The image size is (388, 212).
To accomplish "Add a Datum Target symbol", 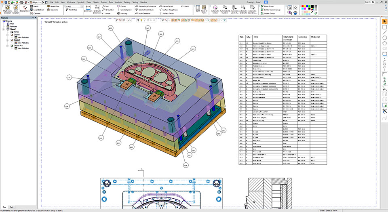I will coord(166,6).
